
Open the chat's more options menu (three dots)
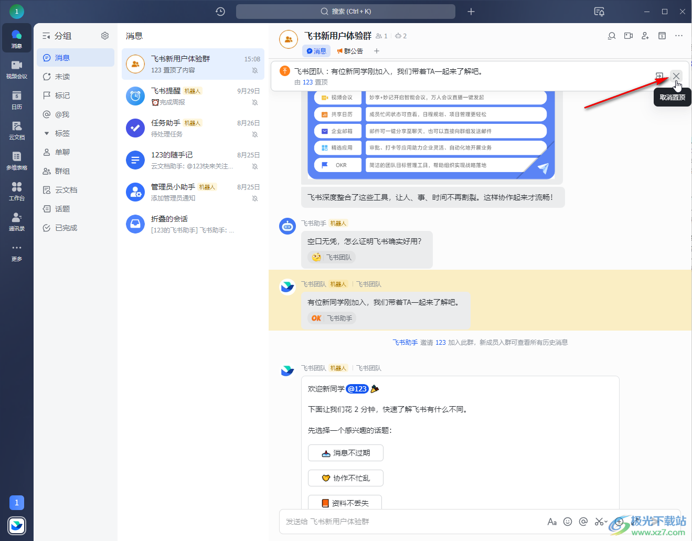pos(679,36)
